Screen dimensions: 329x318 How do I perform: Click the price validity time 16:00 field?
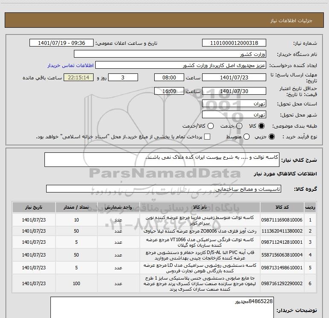click(169, 91)
